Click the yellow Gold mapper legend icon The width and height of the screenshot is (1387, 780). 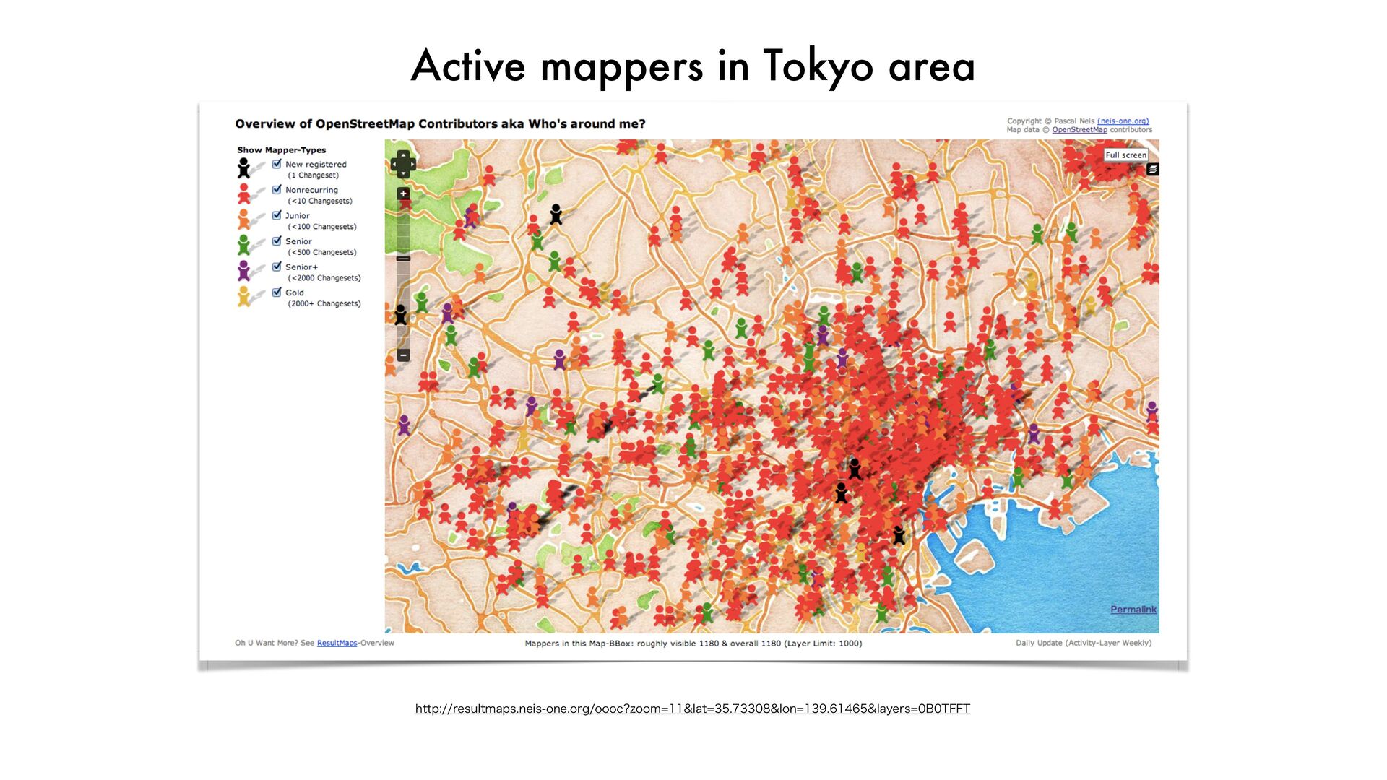pyautogui.click(x=243, y=296)
